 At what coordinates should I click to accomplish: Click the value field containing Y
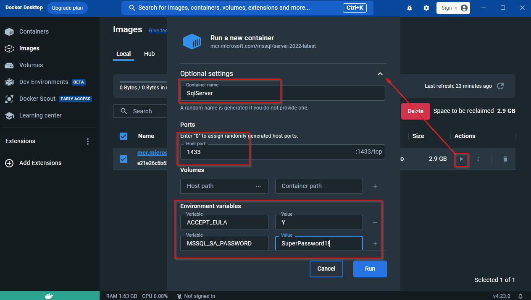(319, 222)
